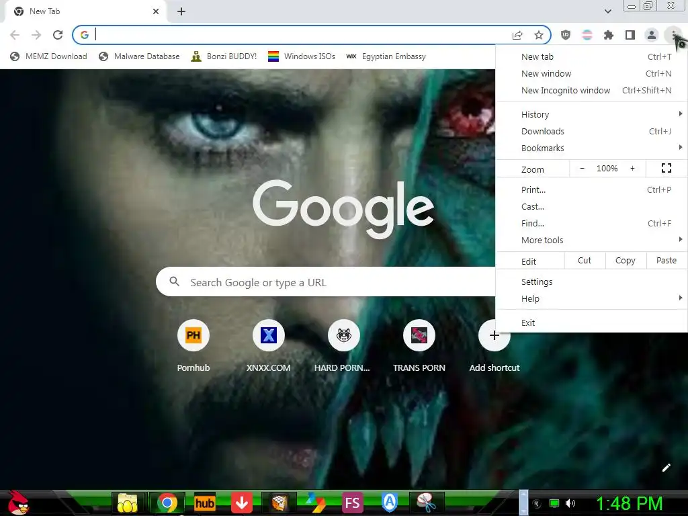Decrease zoom with the minus button
The height and width of the screenshot is (516, 688).
coord(583,169)
